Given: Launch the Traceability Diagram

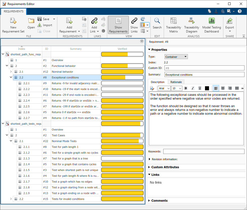Looking at the screenshot, I should pyautogui.click(x=191, y=21).
